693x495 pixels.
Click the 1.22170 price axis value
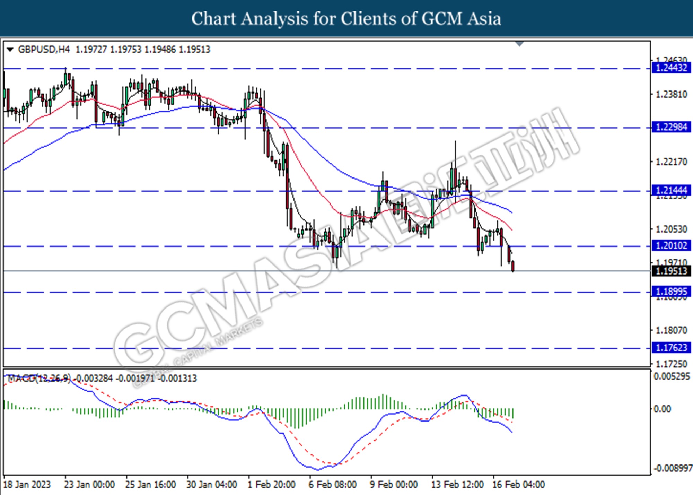(x=672, y=162)
